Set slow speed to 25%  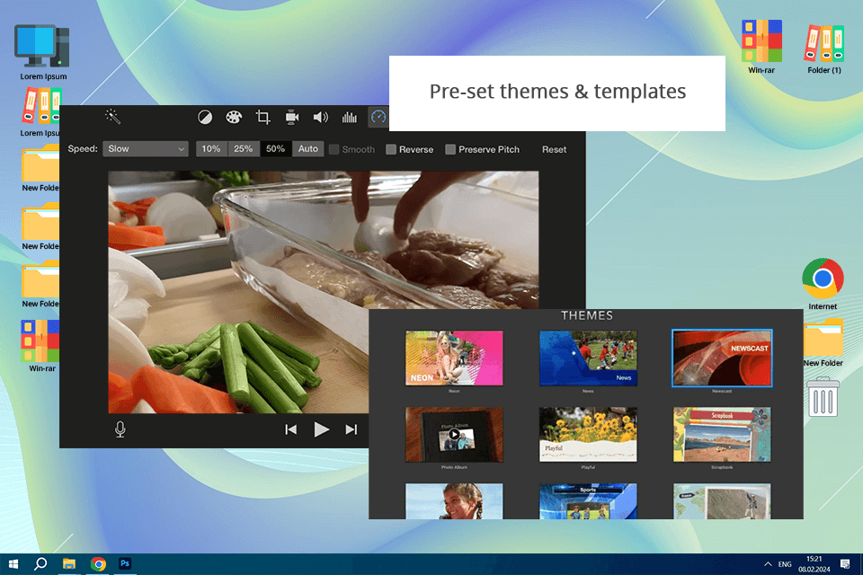click(244, 149)
